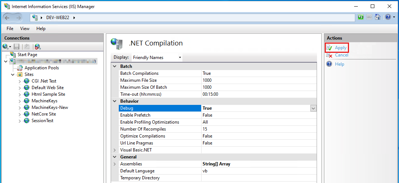The image size is (399, 183).
Task: Select the SessionTest site in tree
Action: [42, 121]
